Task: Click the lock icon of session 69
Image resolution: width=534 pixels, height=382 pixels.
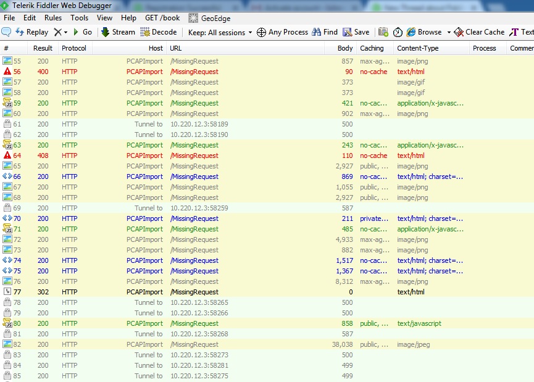Action: 7,207
